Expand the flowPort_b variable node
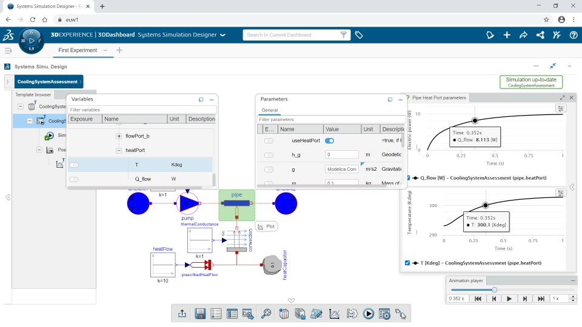 click(x=119, y=136)
